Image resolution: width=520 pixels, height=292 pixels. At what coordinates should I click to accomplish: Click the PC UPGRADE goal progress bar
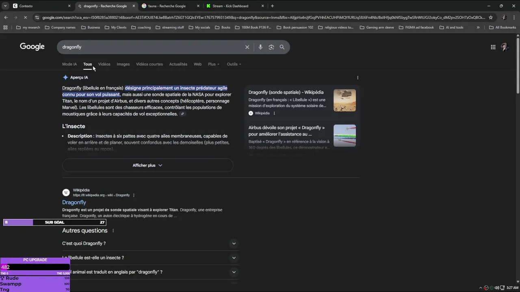coord(35,267)
